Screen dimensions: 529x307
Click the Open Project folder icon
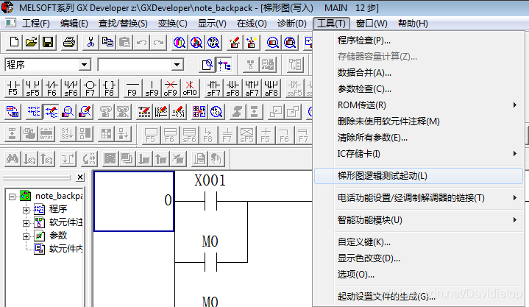click(31, 42)
